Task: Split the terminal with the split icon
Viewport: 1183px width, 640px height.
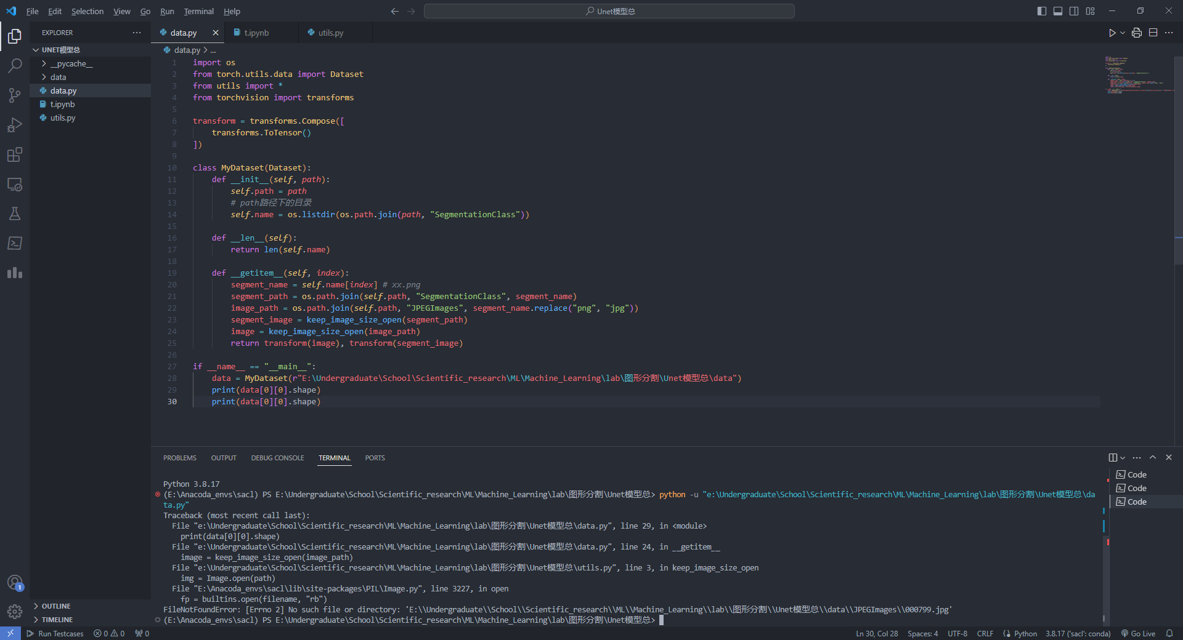Action: coord(1113,457)
